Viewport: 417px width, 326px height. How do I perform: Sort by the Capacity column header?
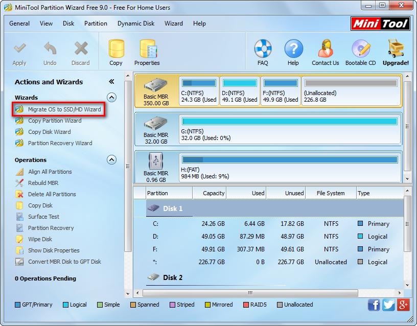(x=210, y=193)
